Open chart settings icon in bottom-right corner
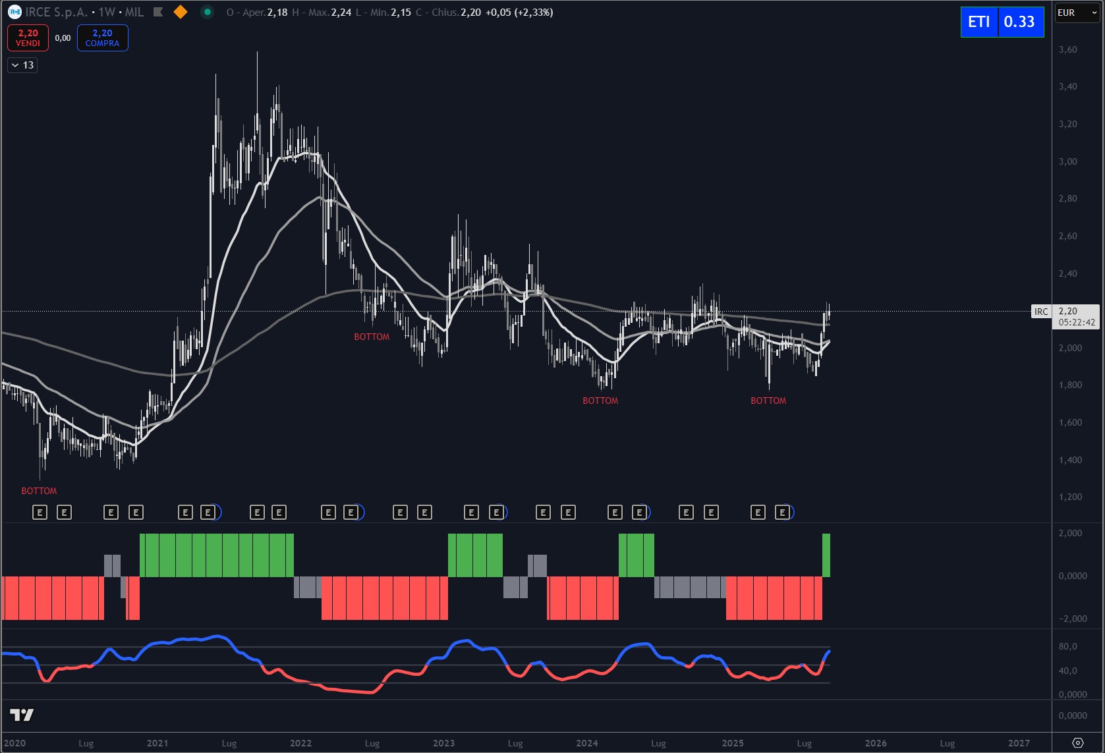Image resolution: width=1105 pixels, height=753 pixels. (x=1077, y=742)
